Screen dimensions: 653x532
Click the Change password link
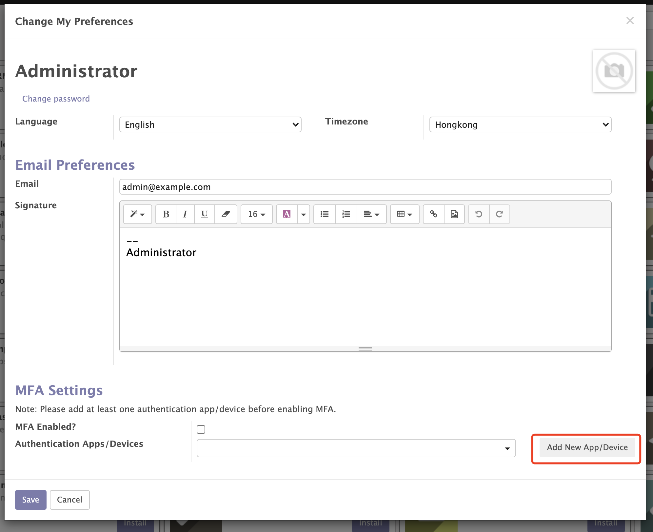(x=56, y=99)
